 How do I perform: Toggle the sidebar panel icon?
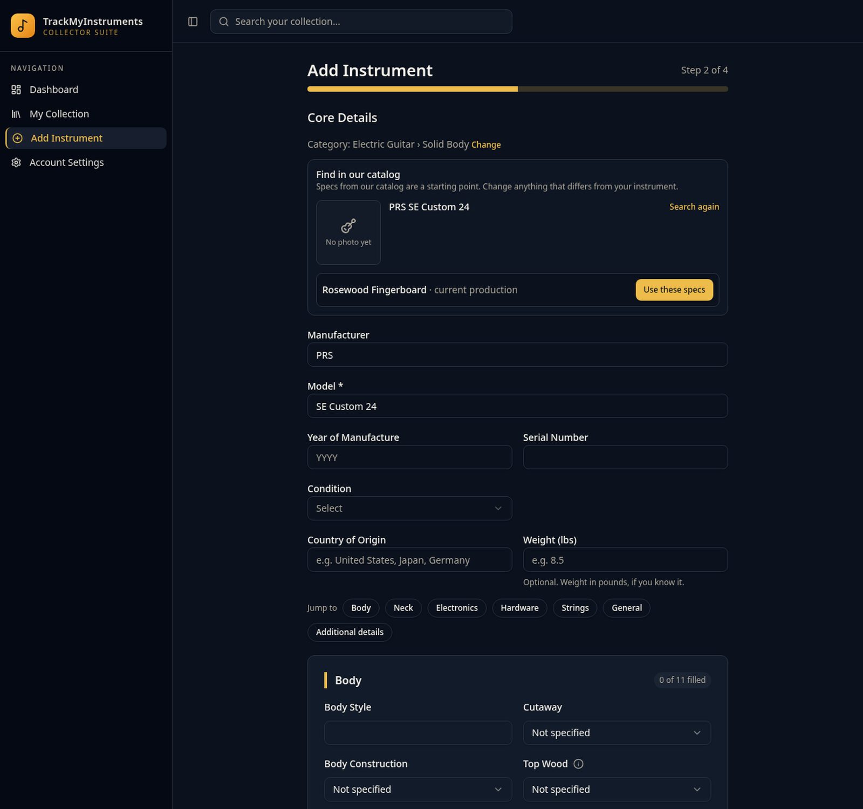point(193,22)
